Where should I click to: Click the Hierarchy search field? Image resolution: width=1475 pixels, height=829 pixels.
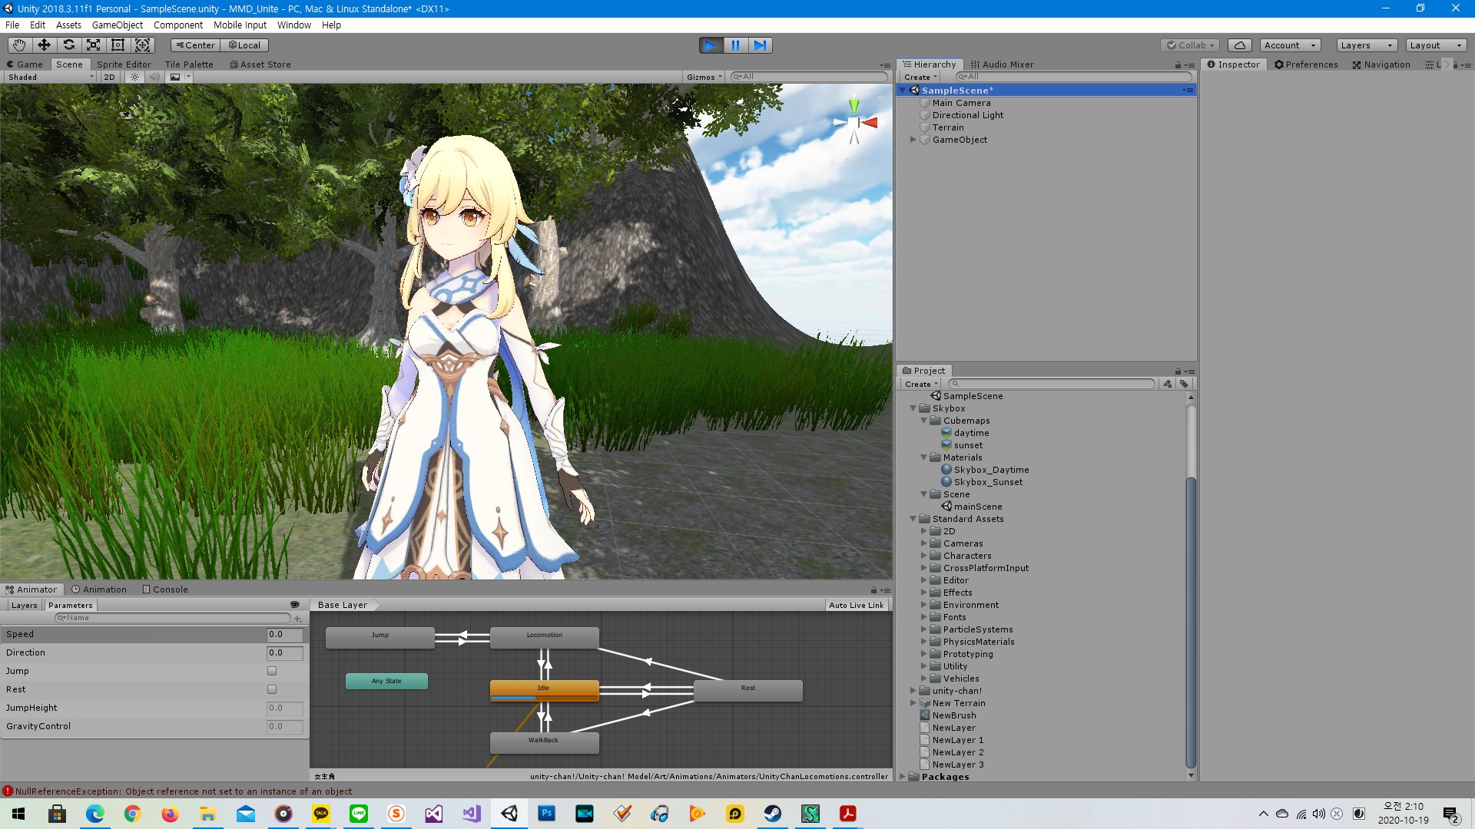tap(1073, 77)
